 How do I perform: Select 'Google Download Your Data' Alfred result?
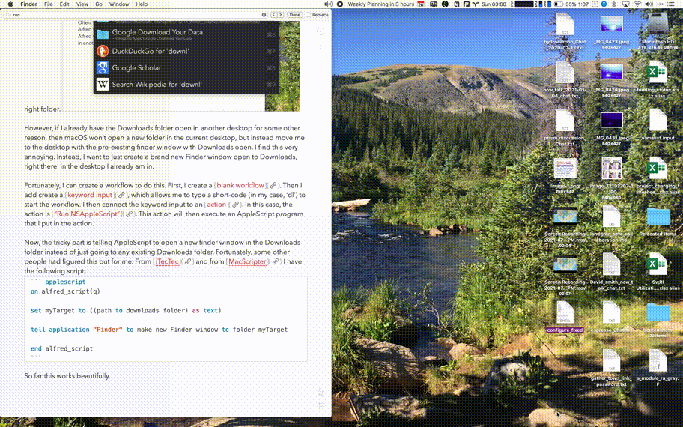coord(186,34)
